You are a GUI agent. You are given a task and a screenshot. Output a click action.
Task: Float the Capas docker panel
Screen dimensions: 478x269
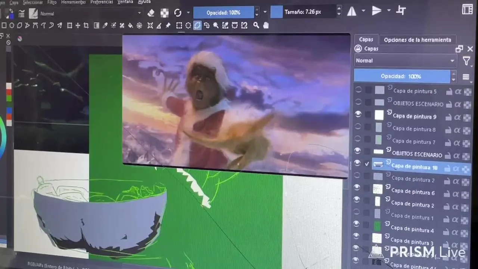pyautogui.click(x=459, y=49)
